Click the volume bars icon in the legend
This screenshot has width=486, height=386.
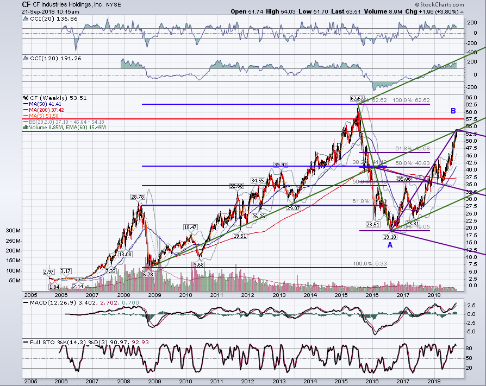click(26, 127)
